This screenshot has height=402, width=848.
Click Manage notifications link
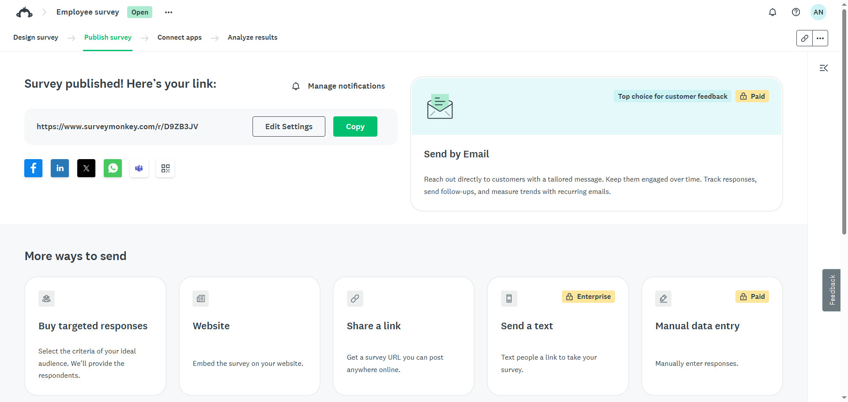(347, 86)
